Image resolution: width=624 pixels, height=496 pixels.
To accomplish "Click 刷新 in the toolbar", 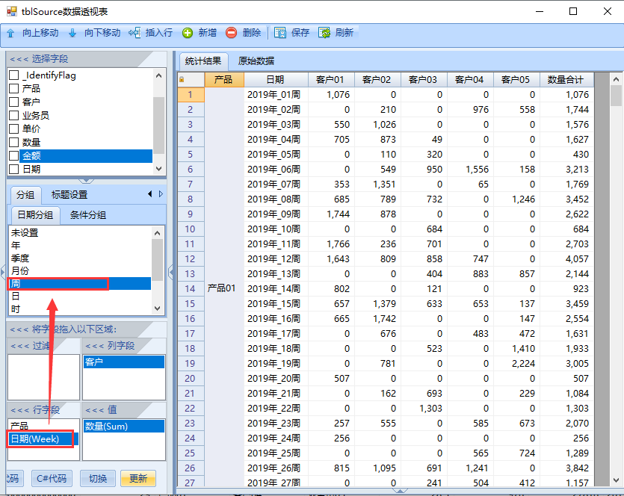I will coord(336,33).
